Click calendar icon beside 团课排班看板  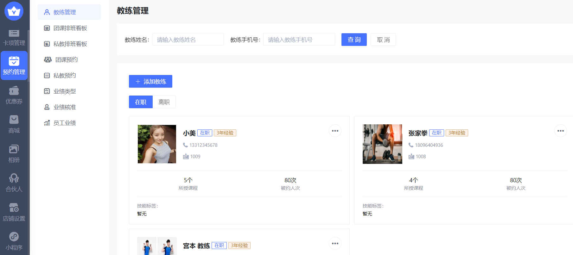[x=47, y=28]
